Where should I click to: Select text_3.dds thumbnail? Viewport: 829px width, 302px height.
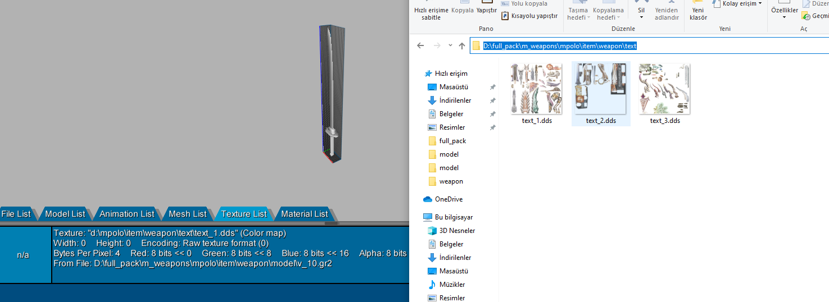pyautogui.click(x=665, y=89)
